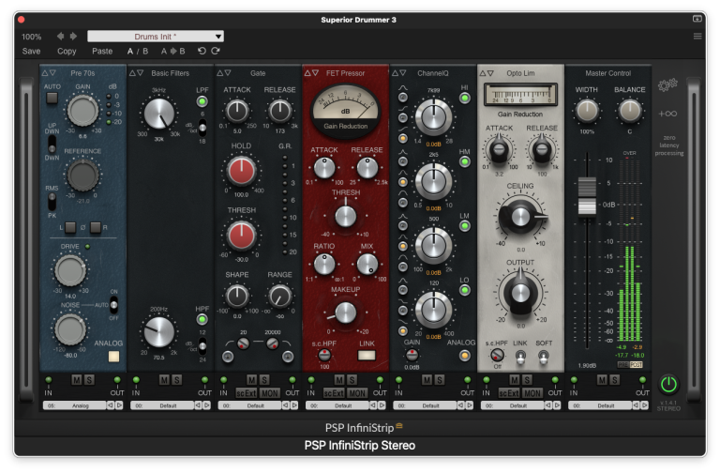Select top bell shape for ChannelQ HM band
The height and width of the screenshot is (473, 720).
[403, 161]
